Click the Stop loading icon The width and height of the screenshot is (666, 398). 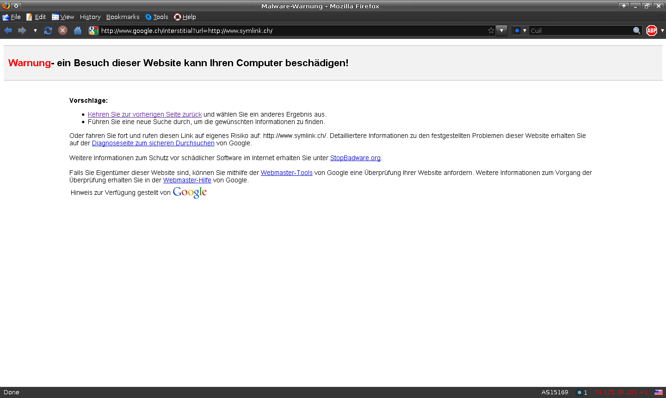click(63, 31)
